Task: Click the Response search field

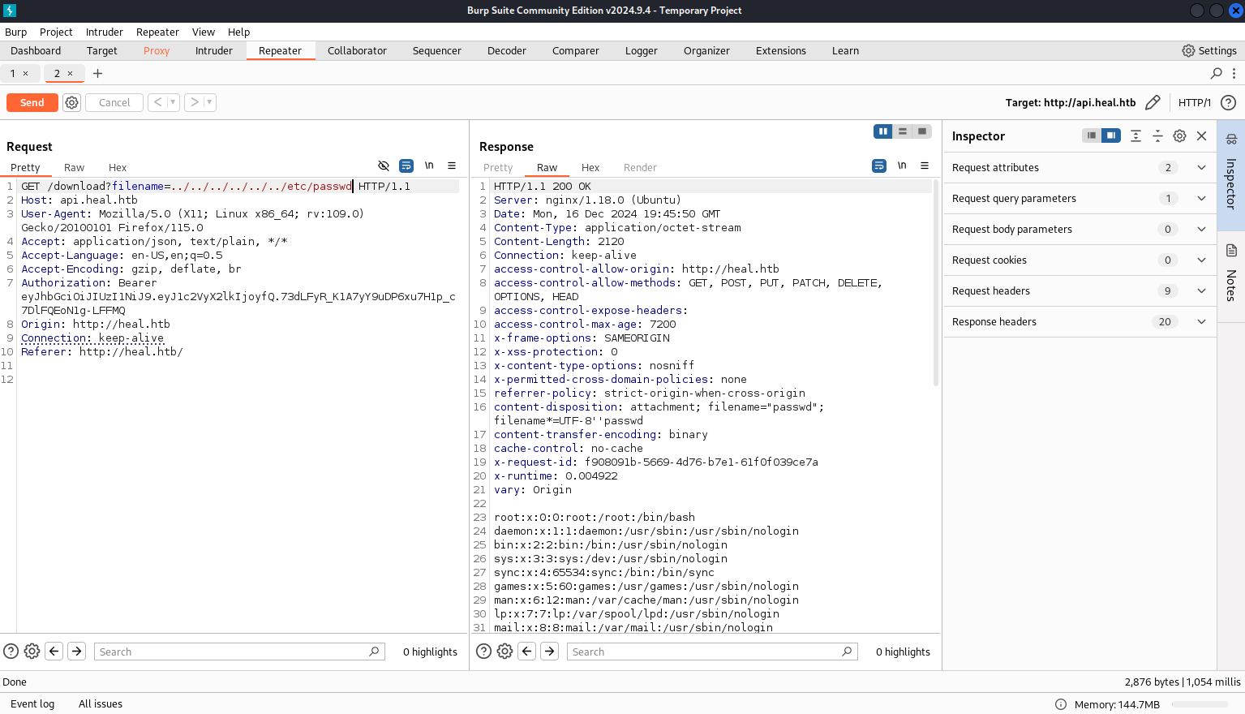Action: click(x=712, y=652)
